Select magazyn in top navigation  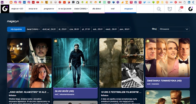pyautogui.click(x=129, y=9)
